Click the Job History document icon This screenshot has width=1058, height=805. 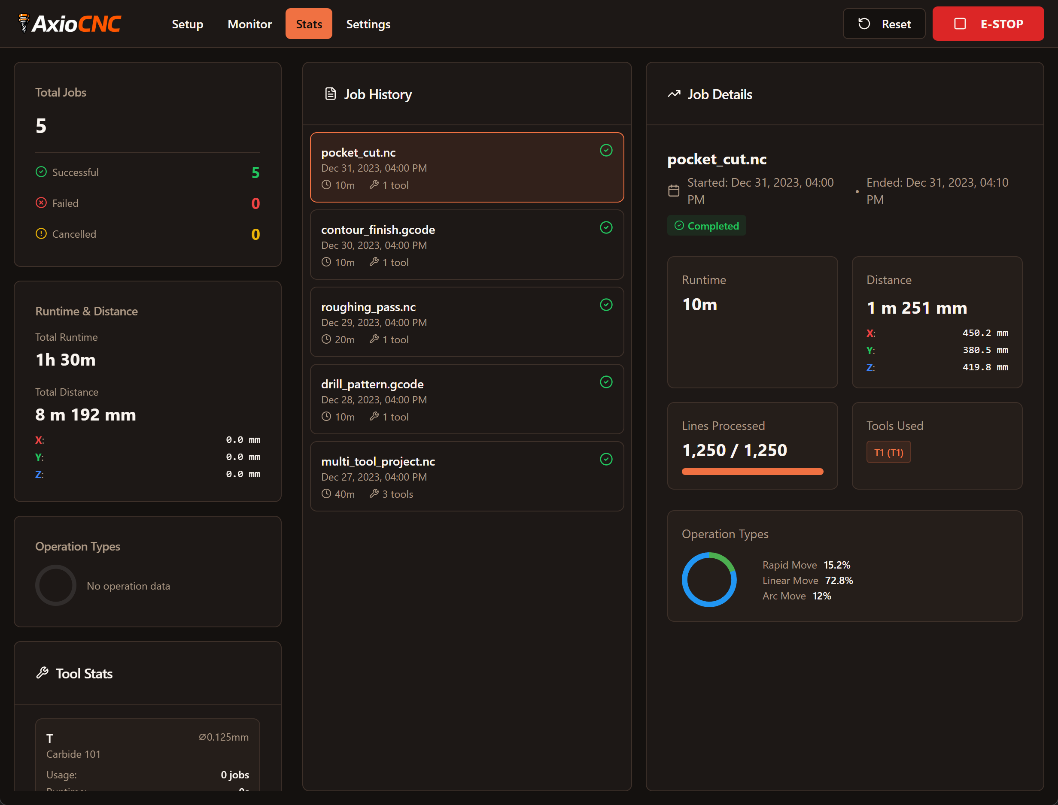[330, 94]
